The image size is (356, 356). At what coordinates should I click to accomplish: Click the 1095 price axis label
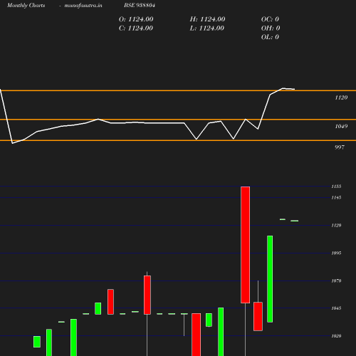click(x=337, y=253)
